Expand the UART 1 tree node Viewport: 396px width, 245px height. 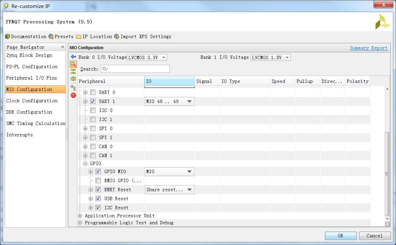(85, 102)
